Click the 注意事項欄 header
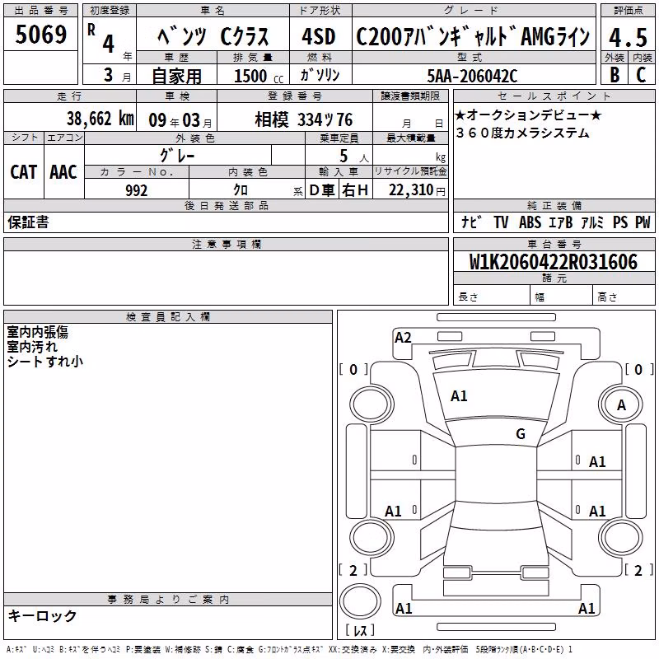Image resolution: width=659 pixels, height=659 pixels. click(226, 244)
